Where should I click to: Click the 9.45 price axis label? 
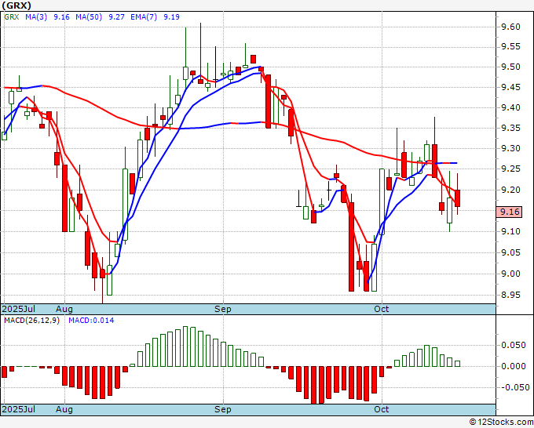511,87
